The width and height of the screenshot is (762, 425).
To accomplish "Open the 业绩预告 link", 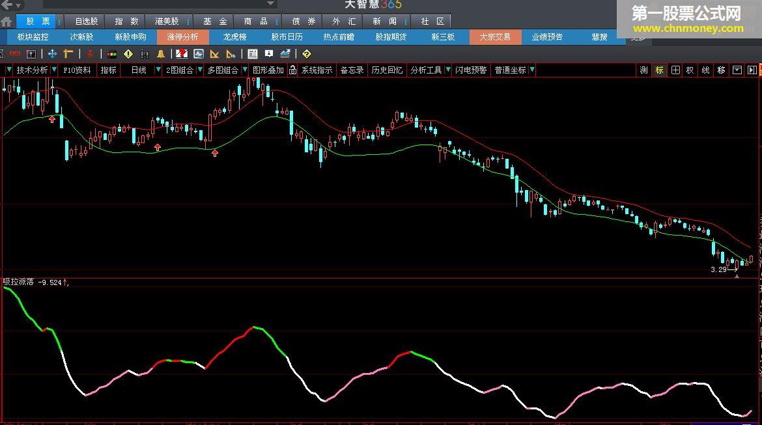I will click(547, 37).
